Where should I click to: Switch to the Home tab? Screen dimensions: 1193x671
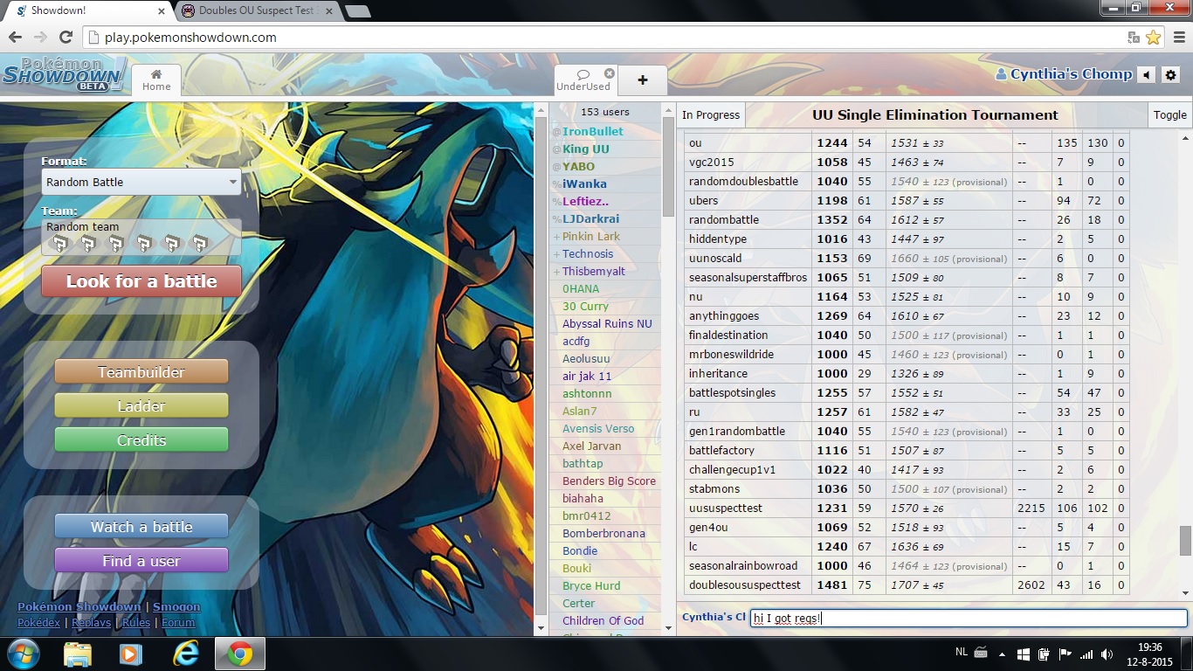pyautogui.click(x=156, y=80)
